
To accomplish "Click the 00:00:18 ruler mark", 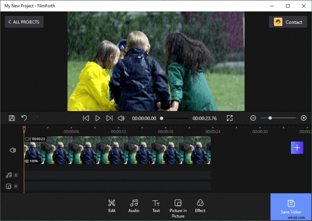I will pyautogui.click(x=166, y=132).
